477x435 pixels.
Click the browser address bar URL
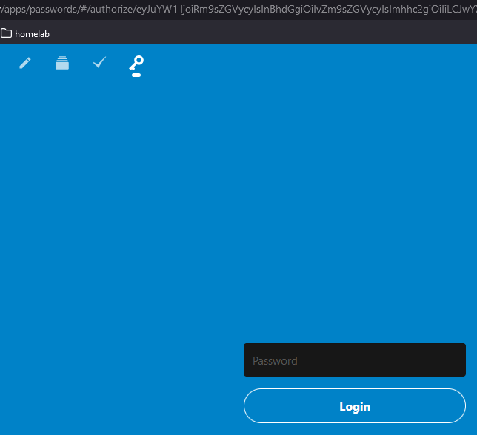[x=238, y=9]
